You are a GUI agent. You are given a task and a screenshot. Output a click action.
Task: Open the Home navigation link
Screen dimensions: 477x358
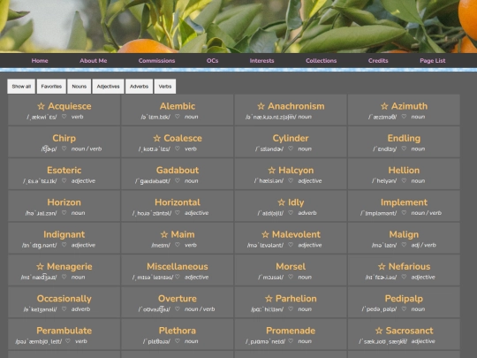coord(40,61)
